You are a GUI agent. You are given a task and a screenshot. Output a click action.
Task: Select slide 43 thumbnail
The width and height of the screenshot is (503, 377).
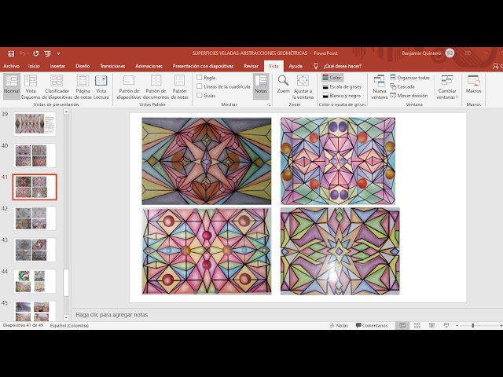35,250
